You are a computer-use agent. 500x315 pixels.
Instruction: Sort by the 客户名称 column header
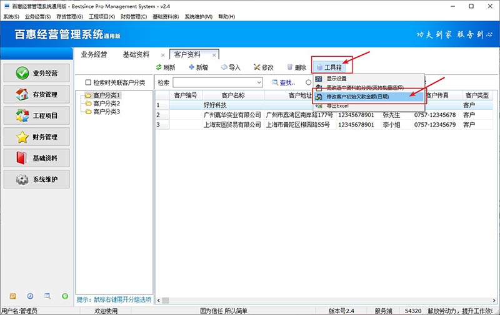click(x=233, y=95)
